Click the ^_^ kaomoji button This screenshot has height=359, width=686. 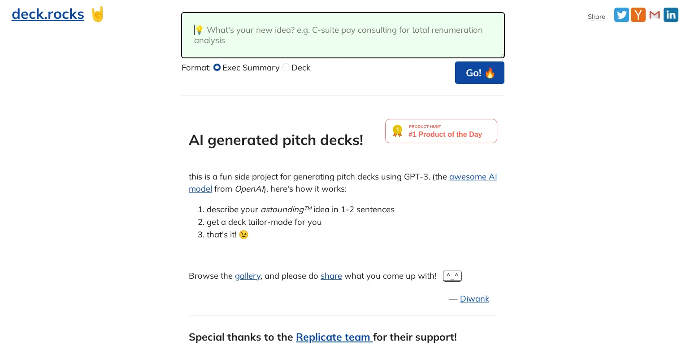click(452, 276)
